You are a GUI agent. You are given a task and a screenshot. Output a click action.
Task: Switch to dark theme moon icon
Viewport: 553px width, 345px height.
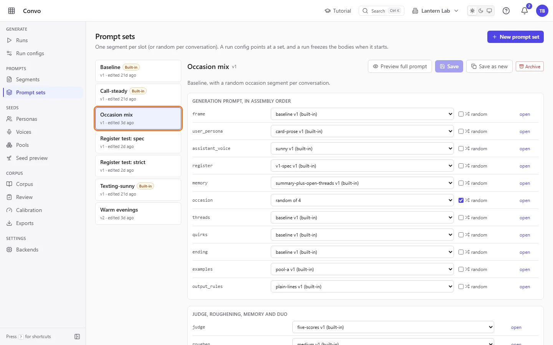click(481, 11)
